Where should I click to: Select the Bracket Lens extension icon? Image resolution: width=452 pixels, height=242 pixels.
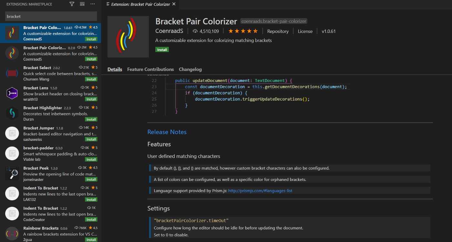pyautogui.click(x=12, y=93)
